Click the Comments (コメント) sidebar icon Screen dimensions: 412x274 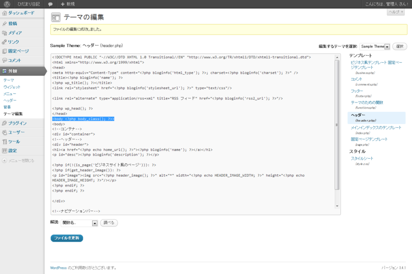(5, 60)
